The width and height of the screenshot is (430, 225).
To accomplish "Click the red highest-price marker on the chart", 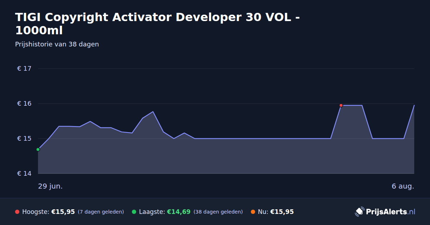I will [x=341, y=105].
